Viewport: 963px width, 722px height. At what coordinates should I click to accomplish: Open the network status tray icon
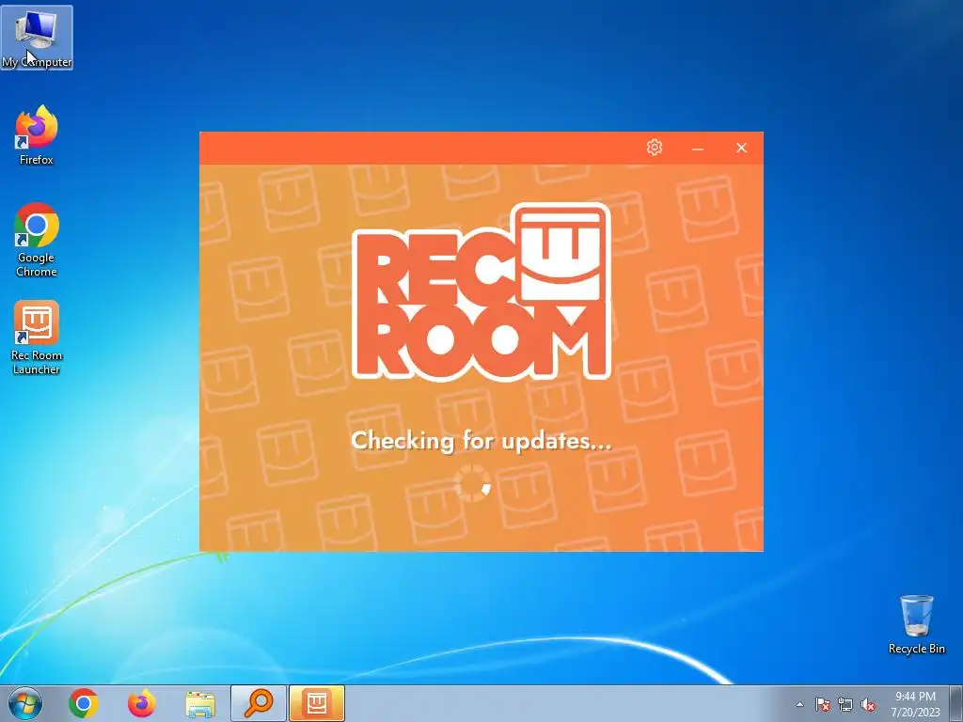point(845,704)
